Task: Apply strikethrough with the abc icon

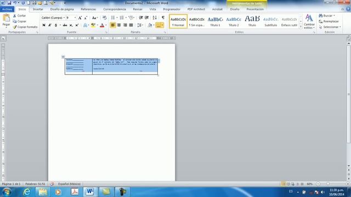Action: point(65,25)
